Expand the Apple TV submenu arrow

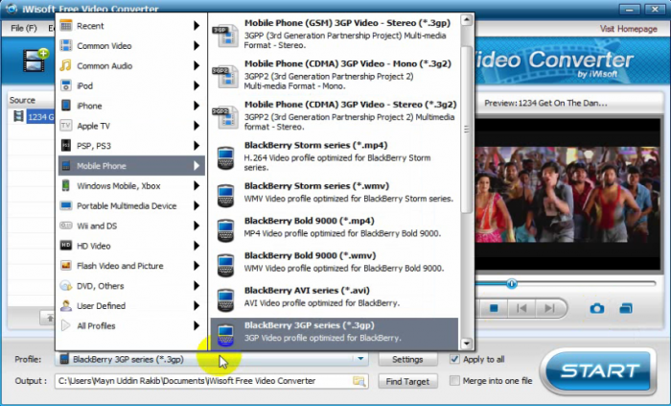[197, 126]
